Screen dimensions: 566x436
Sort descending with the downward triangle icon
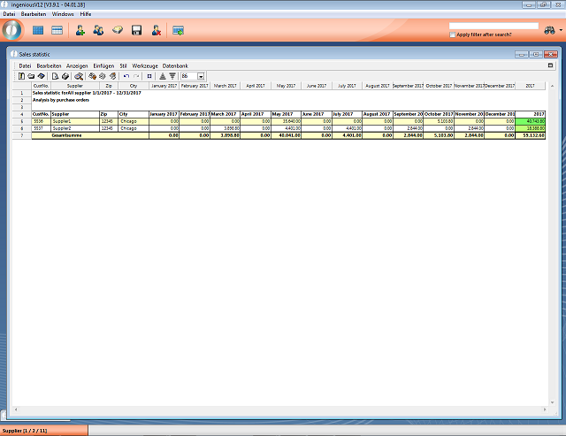(x=173, y=76)
